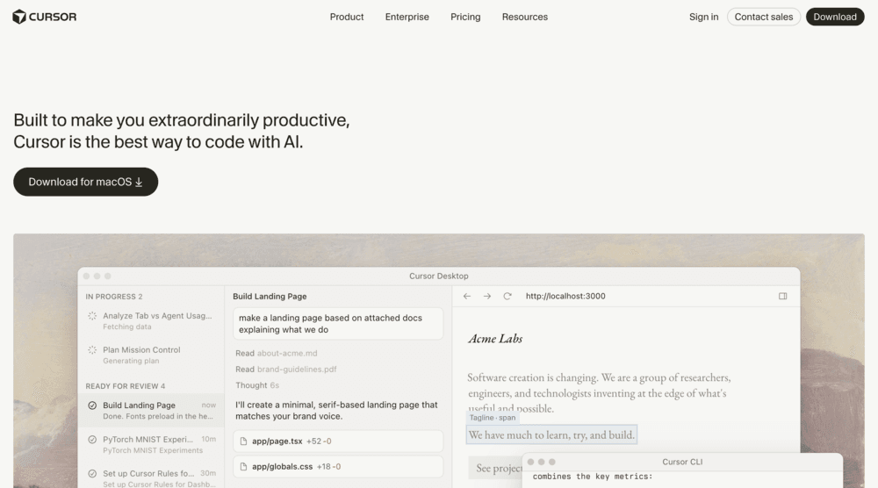Click the landing page prompt box
The width and height of the screenshot is (878, 488).
(x=338, y=324)
